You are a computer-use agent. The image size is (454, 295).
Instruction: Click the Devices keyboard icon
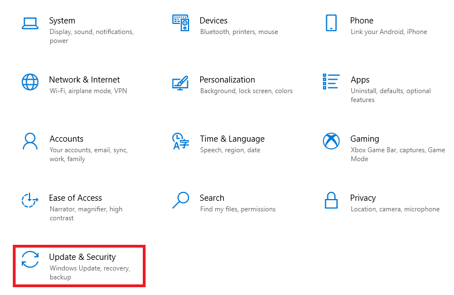[x=181, y=23]
